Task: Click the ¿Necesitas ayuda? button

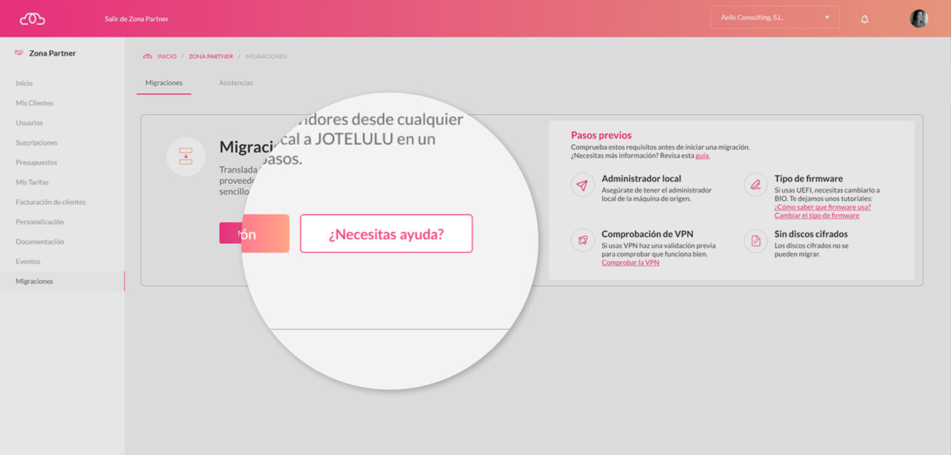Action: pyautogui.click(x=387, y=234)
